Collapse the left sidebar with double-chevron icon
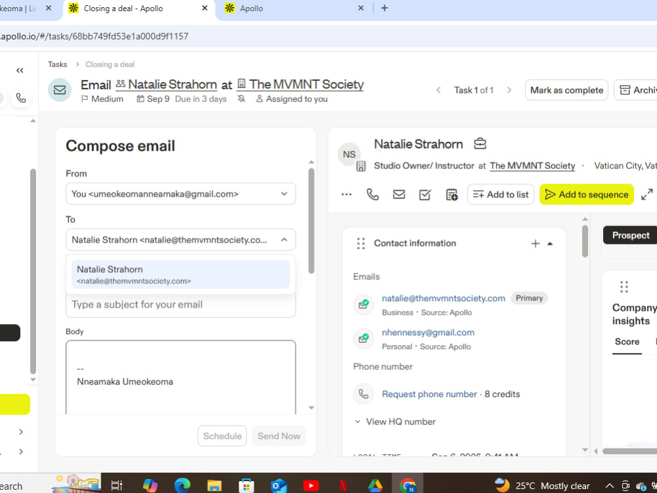 pyautogui.click(x=20, y=70)
